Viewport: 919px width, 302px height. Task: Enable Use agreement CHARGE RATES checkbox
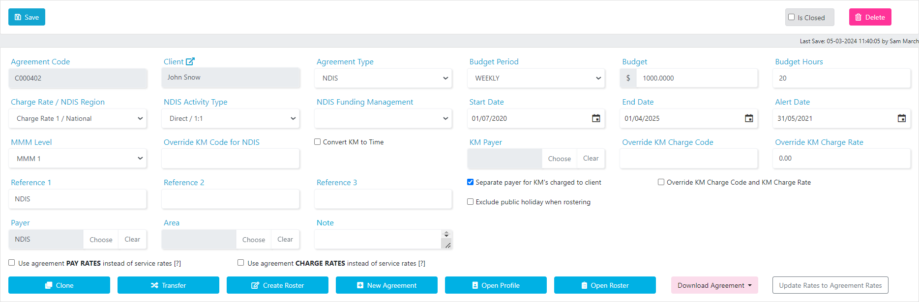coord(240,263)
